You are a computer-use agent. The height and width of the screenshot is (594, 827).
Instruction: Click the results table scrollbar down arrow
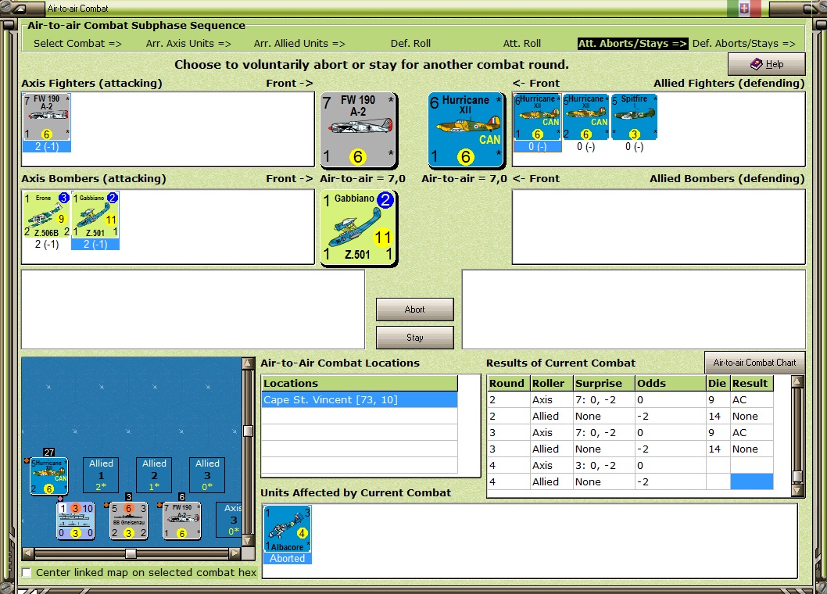[x=797, y=491]
